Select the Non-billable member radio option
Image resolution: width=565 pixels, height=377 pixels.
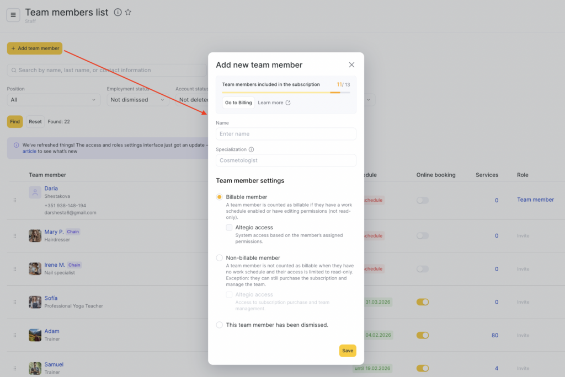[x=220, y=257]
